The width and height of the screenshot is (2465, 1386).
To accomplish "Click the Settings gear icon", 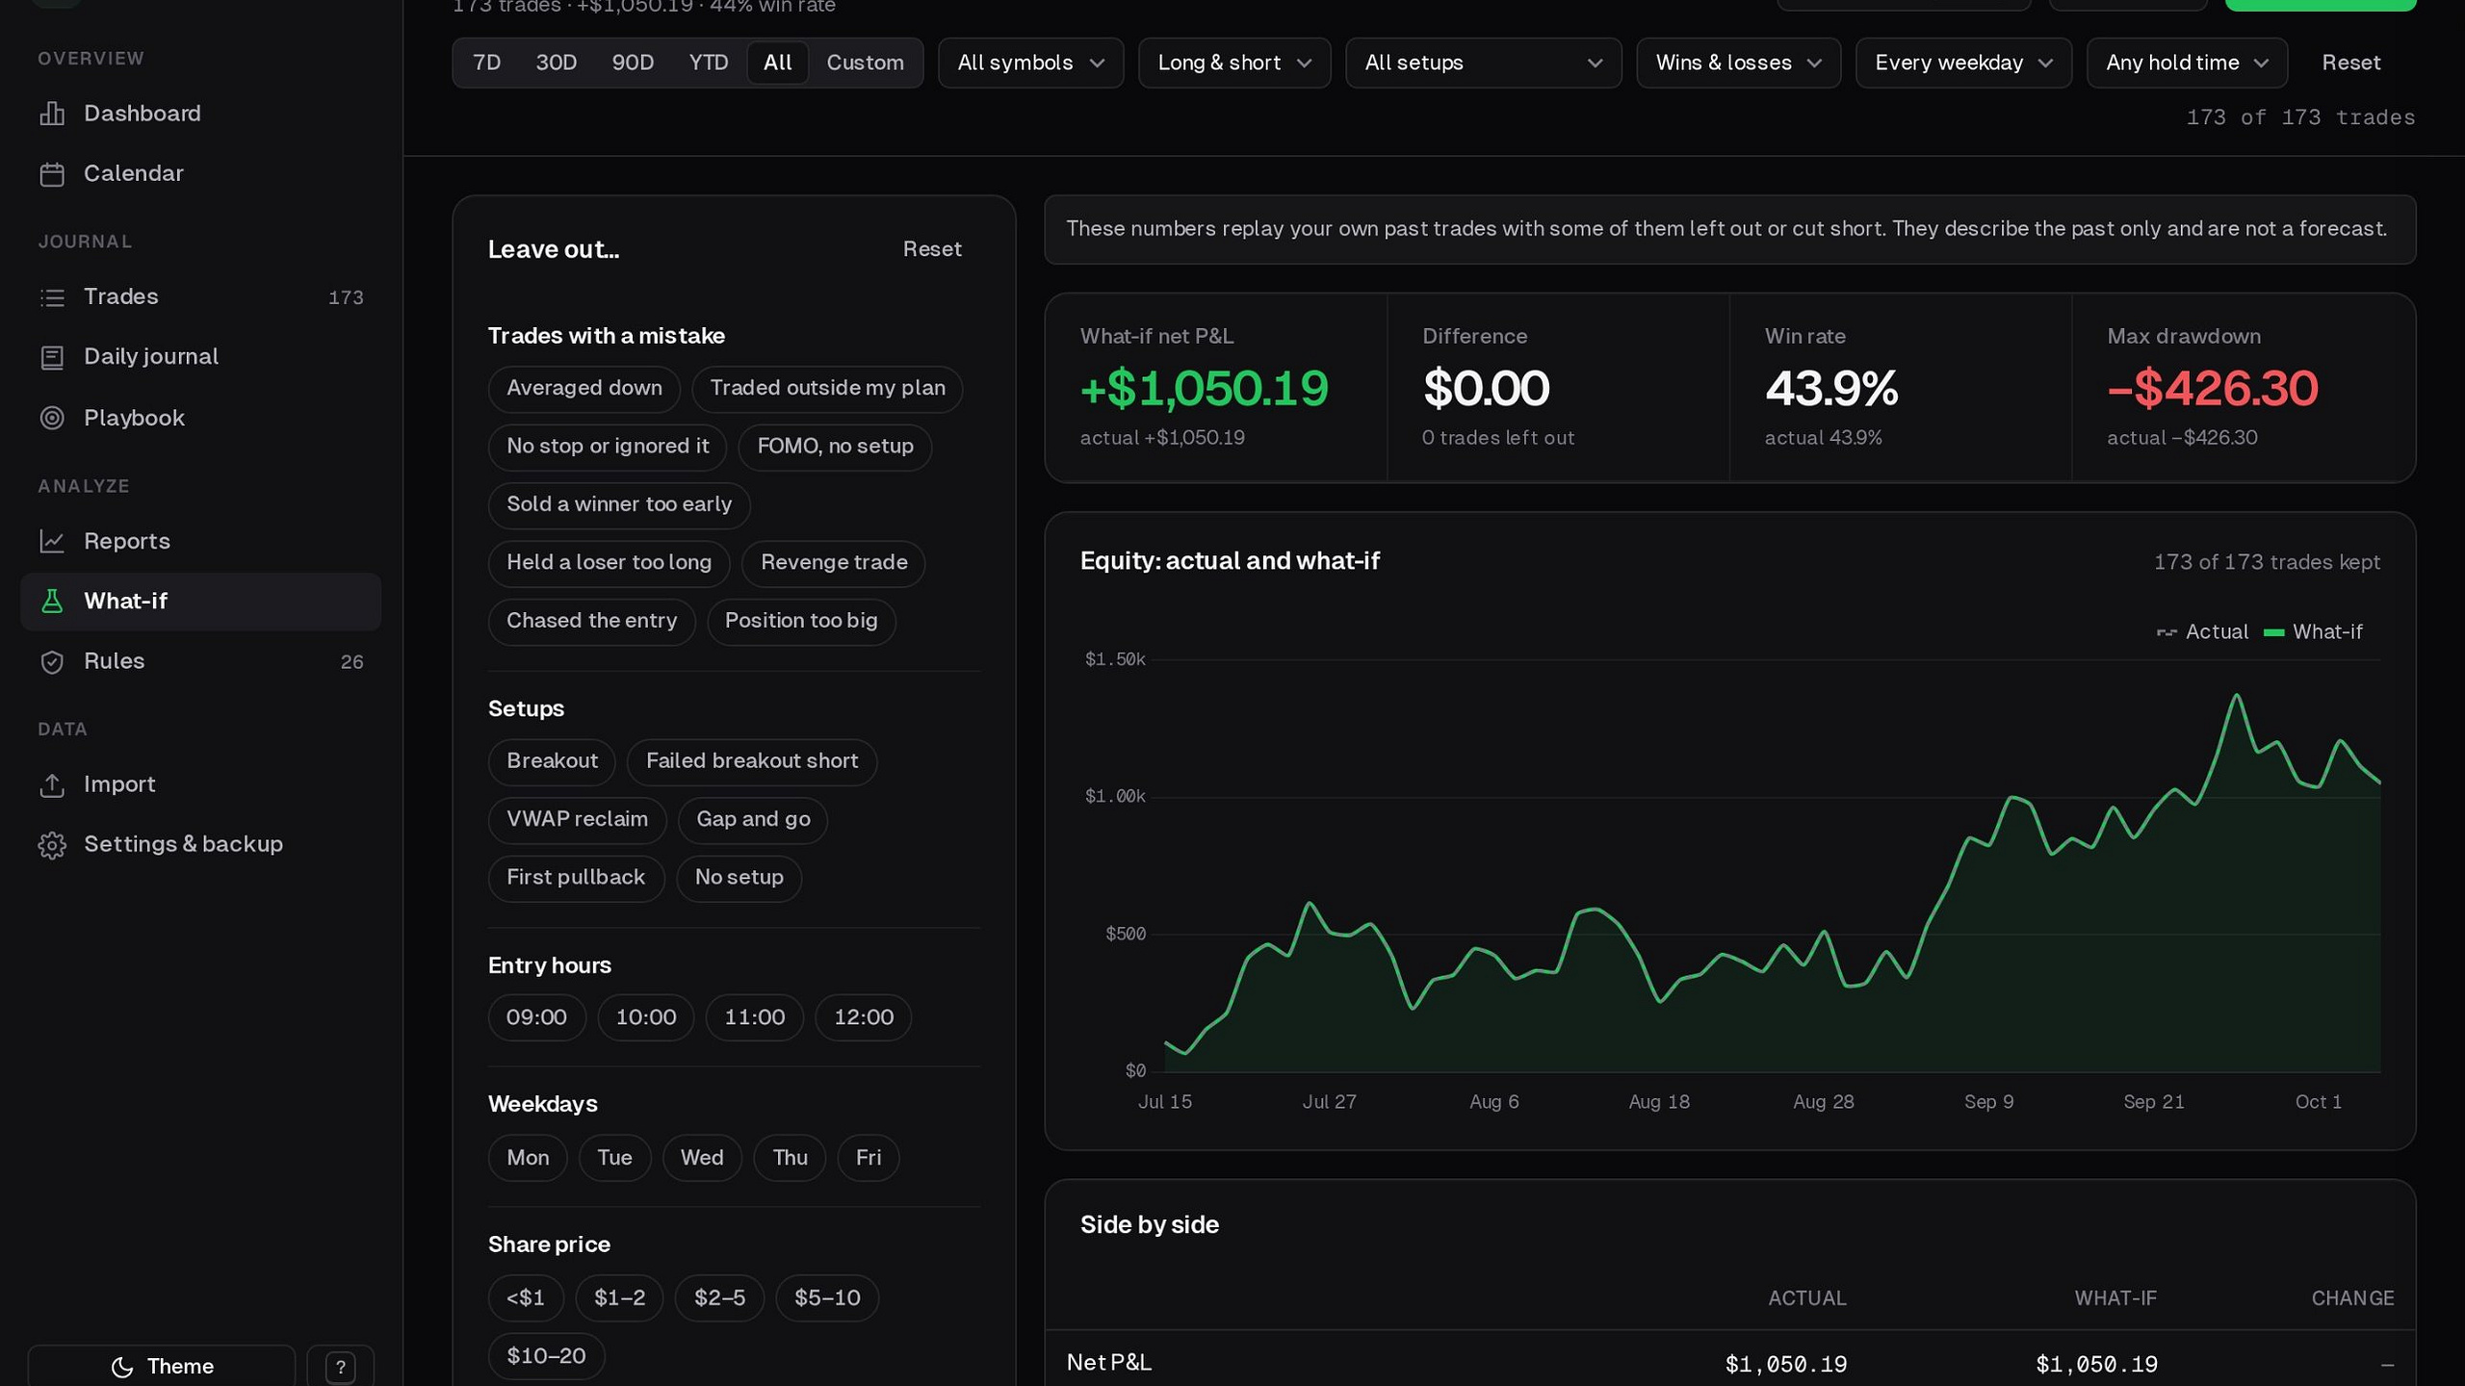I will coord(52,845).
